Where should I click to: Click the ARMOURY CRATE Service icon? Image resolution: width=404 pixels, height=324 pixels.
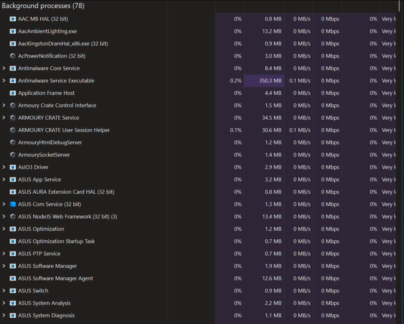coord(13,118)
